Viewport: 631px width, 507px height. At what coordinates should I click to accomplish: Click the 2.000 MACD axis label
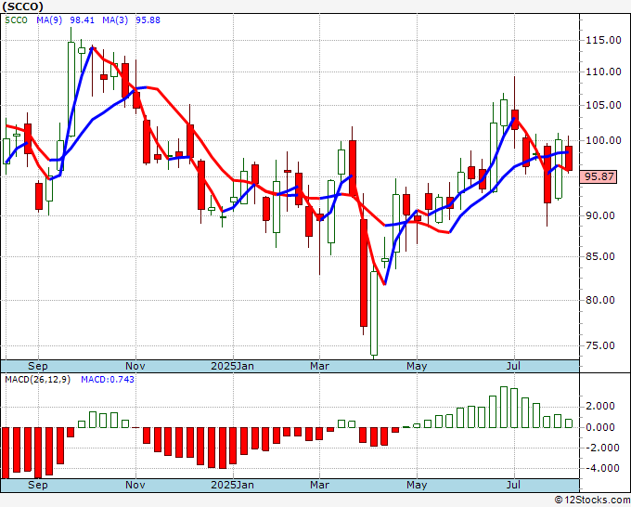(x=600, y=406)
